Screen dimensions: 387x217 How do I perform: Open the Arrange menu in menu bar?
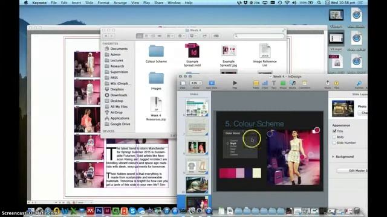click(x=120, y=2)
